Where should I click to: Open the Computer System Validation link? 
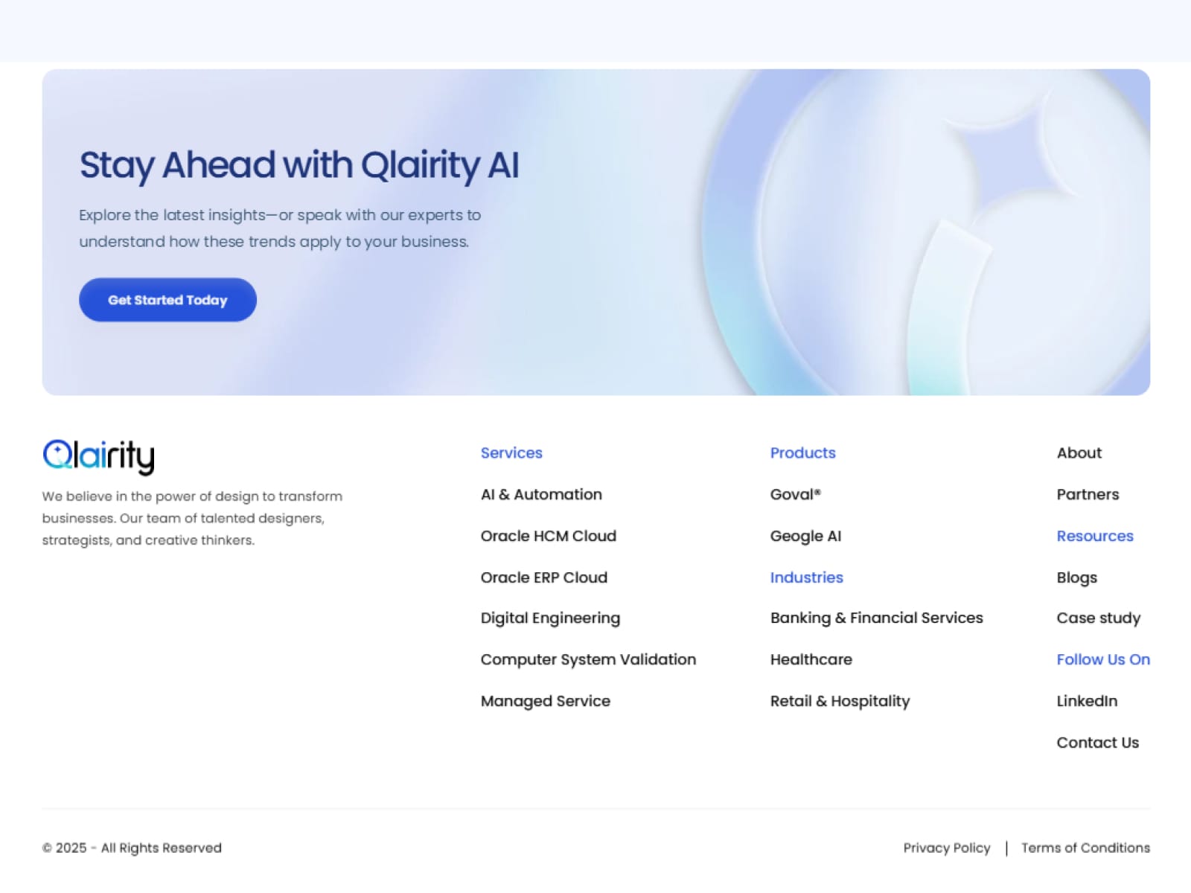(x=588, y=659)
